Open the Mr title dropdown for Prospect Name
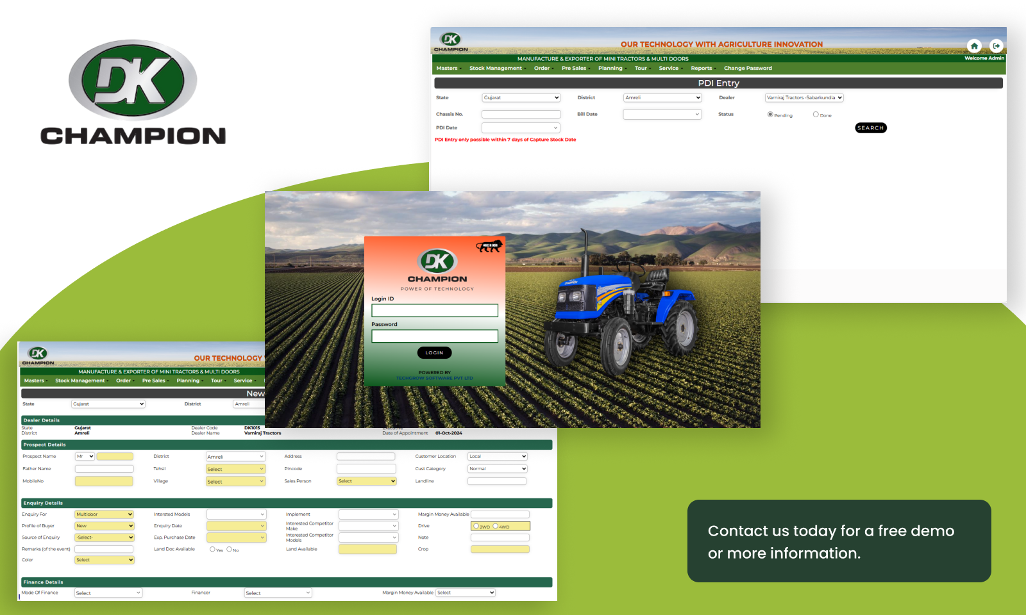 [85, 457]
